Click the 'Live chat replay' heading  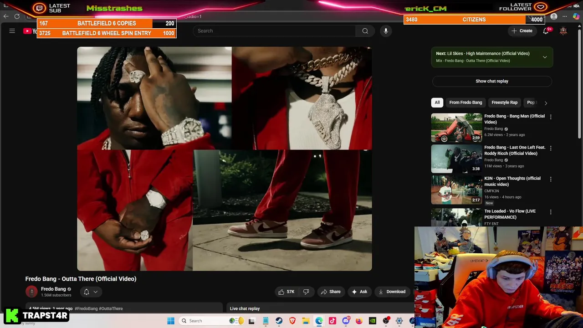245,308
